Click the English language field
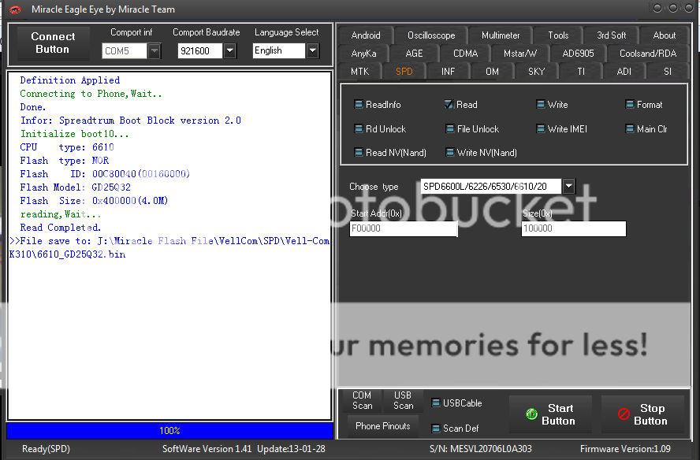The image size is (700, 460). point(279,51)
